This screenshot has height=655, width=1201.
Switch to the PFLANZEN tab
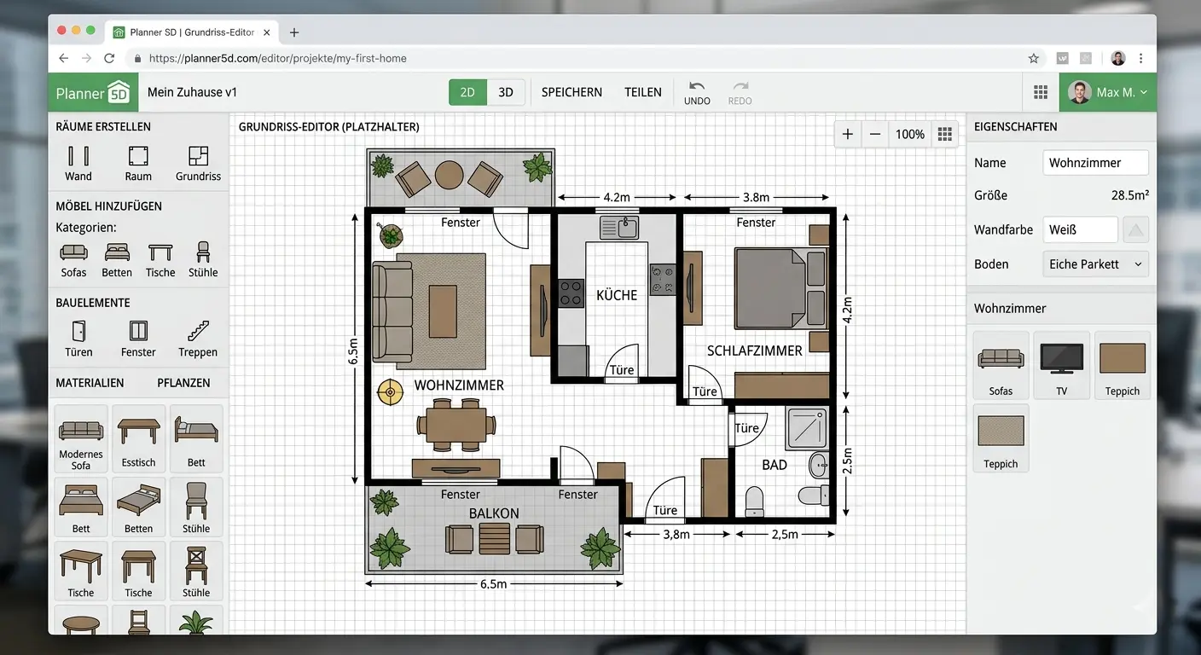[x=183, y=383]
